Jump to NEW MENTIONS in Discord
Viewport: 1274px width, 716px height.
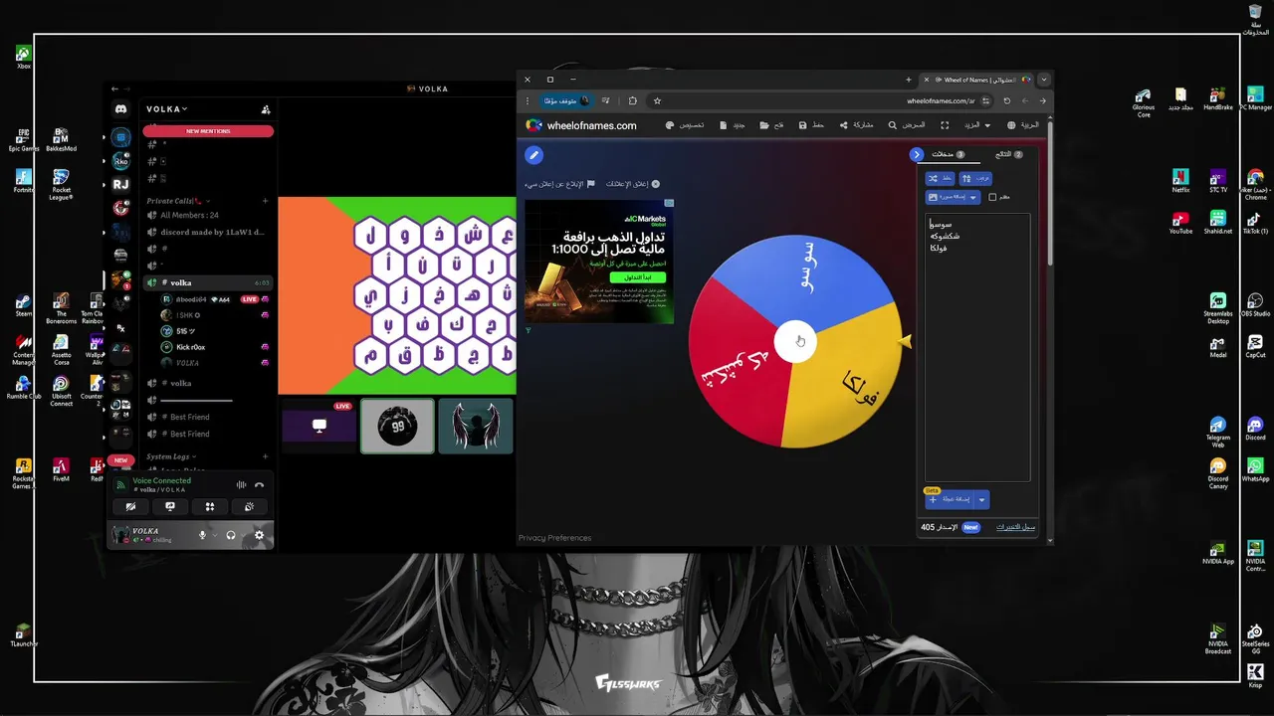[208, 131]
